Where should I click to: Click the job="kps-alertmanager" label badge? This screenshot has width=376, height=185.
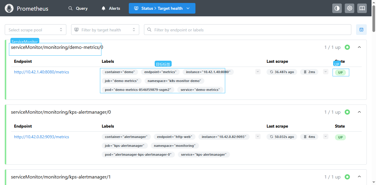pos(125,146)
